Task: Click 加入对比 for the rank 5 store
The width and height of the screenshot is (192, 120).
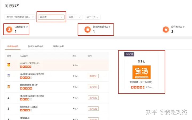Action: tap(93, 109)
